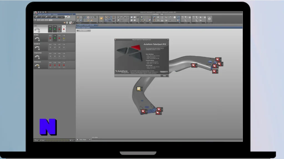Toggle the highlighted red tube icon in Results

154,17
